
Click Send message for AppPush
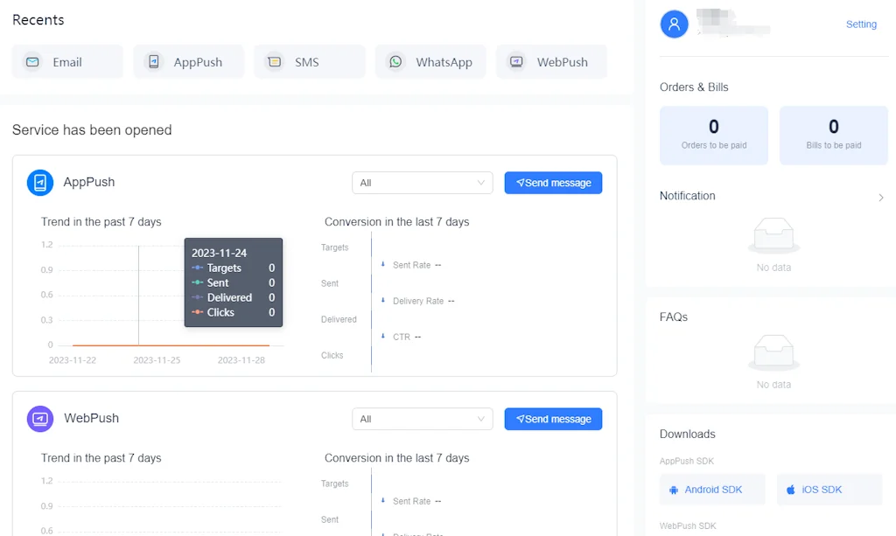coord(553,183)
